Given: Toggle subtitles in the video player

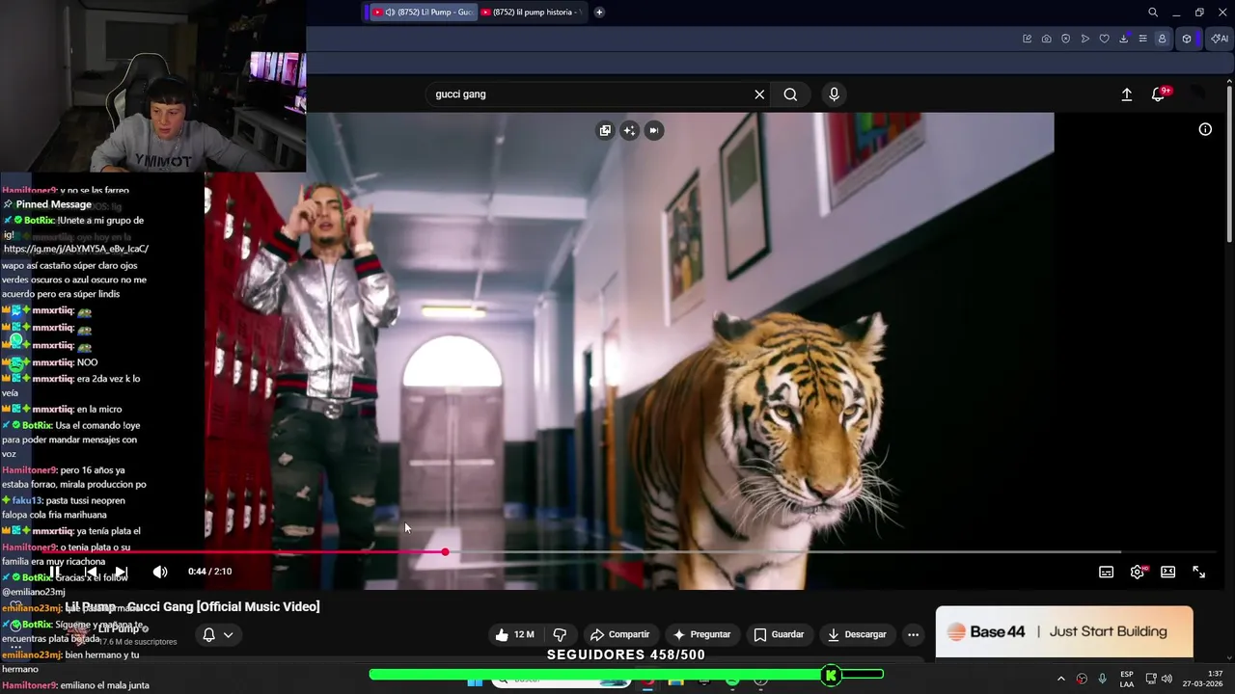Looking at the screenshot, I should point(1107,572).
